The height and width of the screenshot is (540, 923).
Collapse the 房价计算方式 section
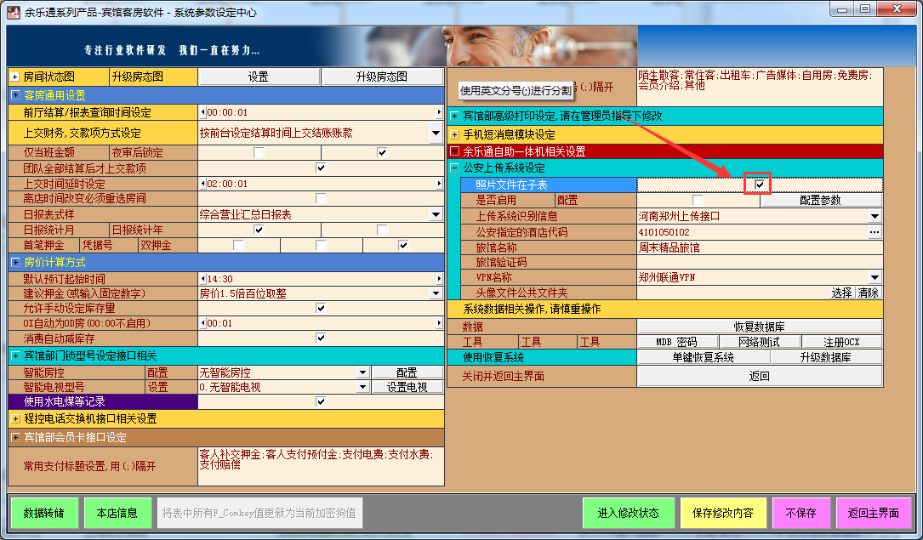[14, 262]
